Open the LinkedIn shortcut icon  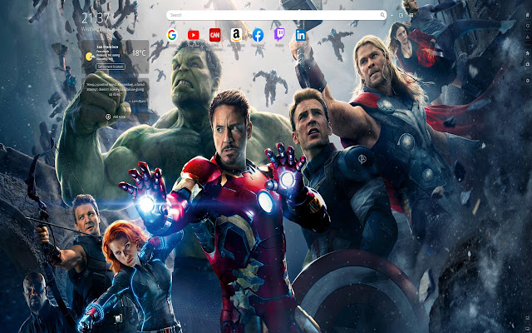(301, 35)
